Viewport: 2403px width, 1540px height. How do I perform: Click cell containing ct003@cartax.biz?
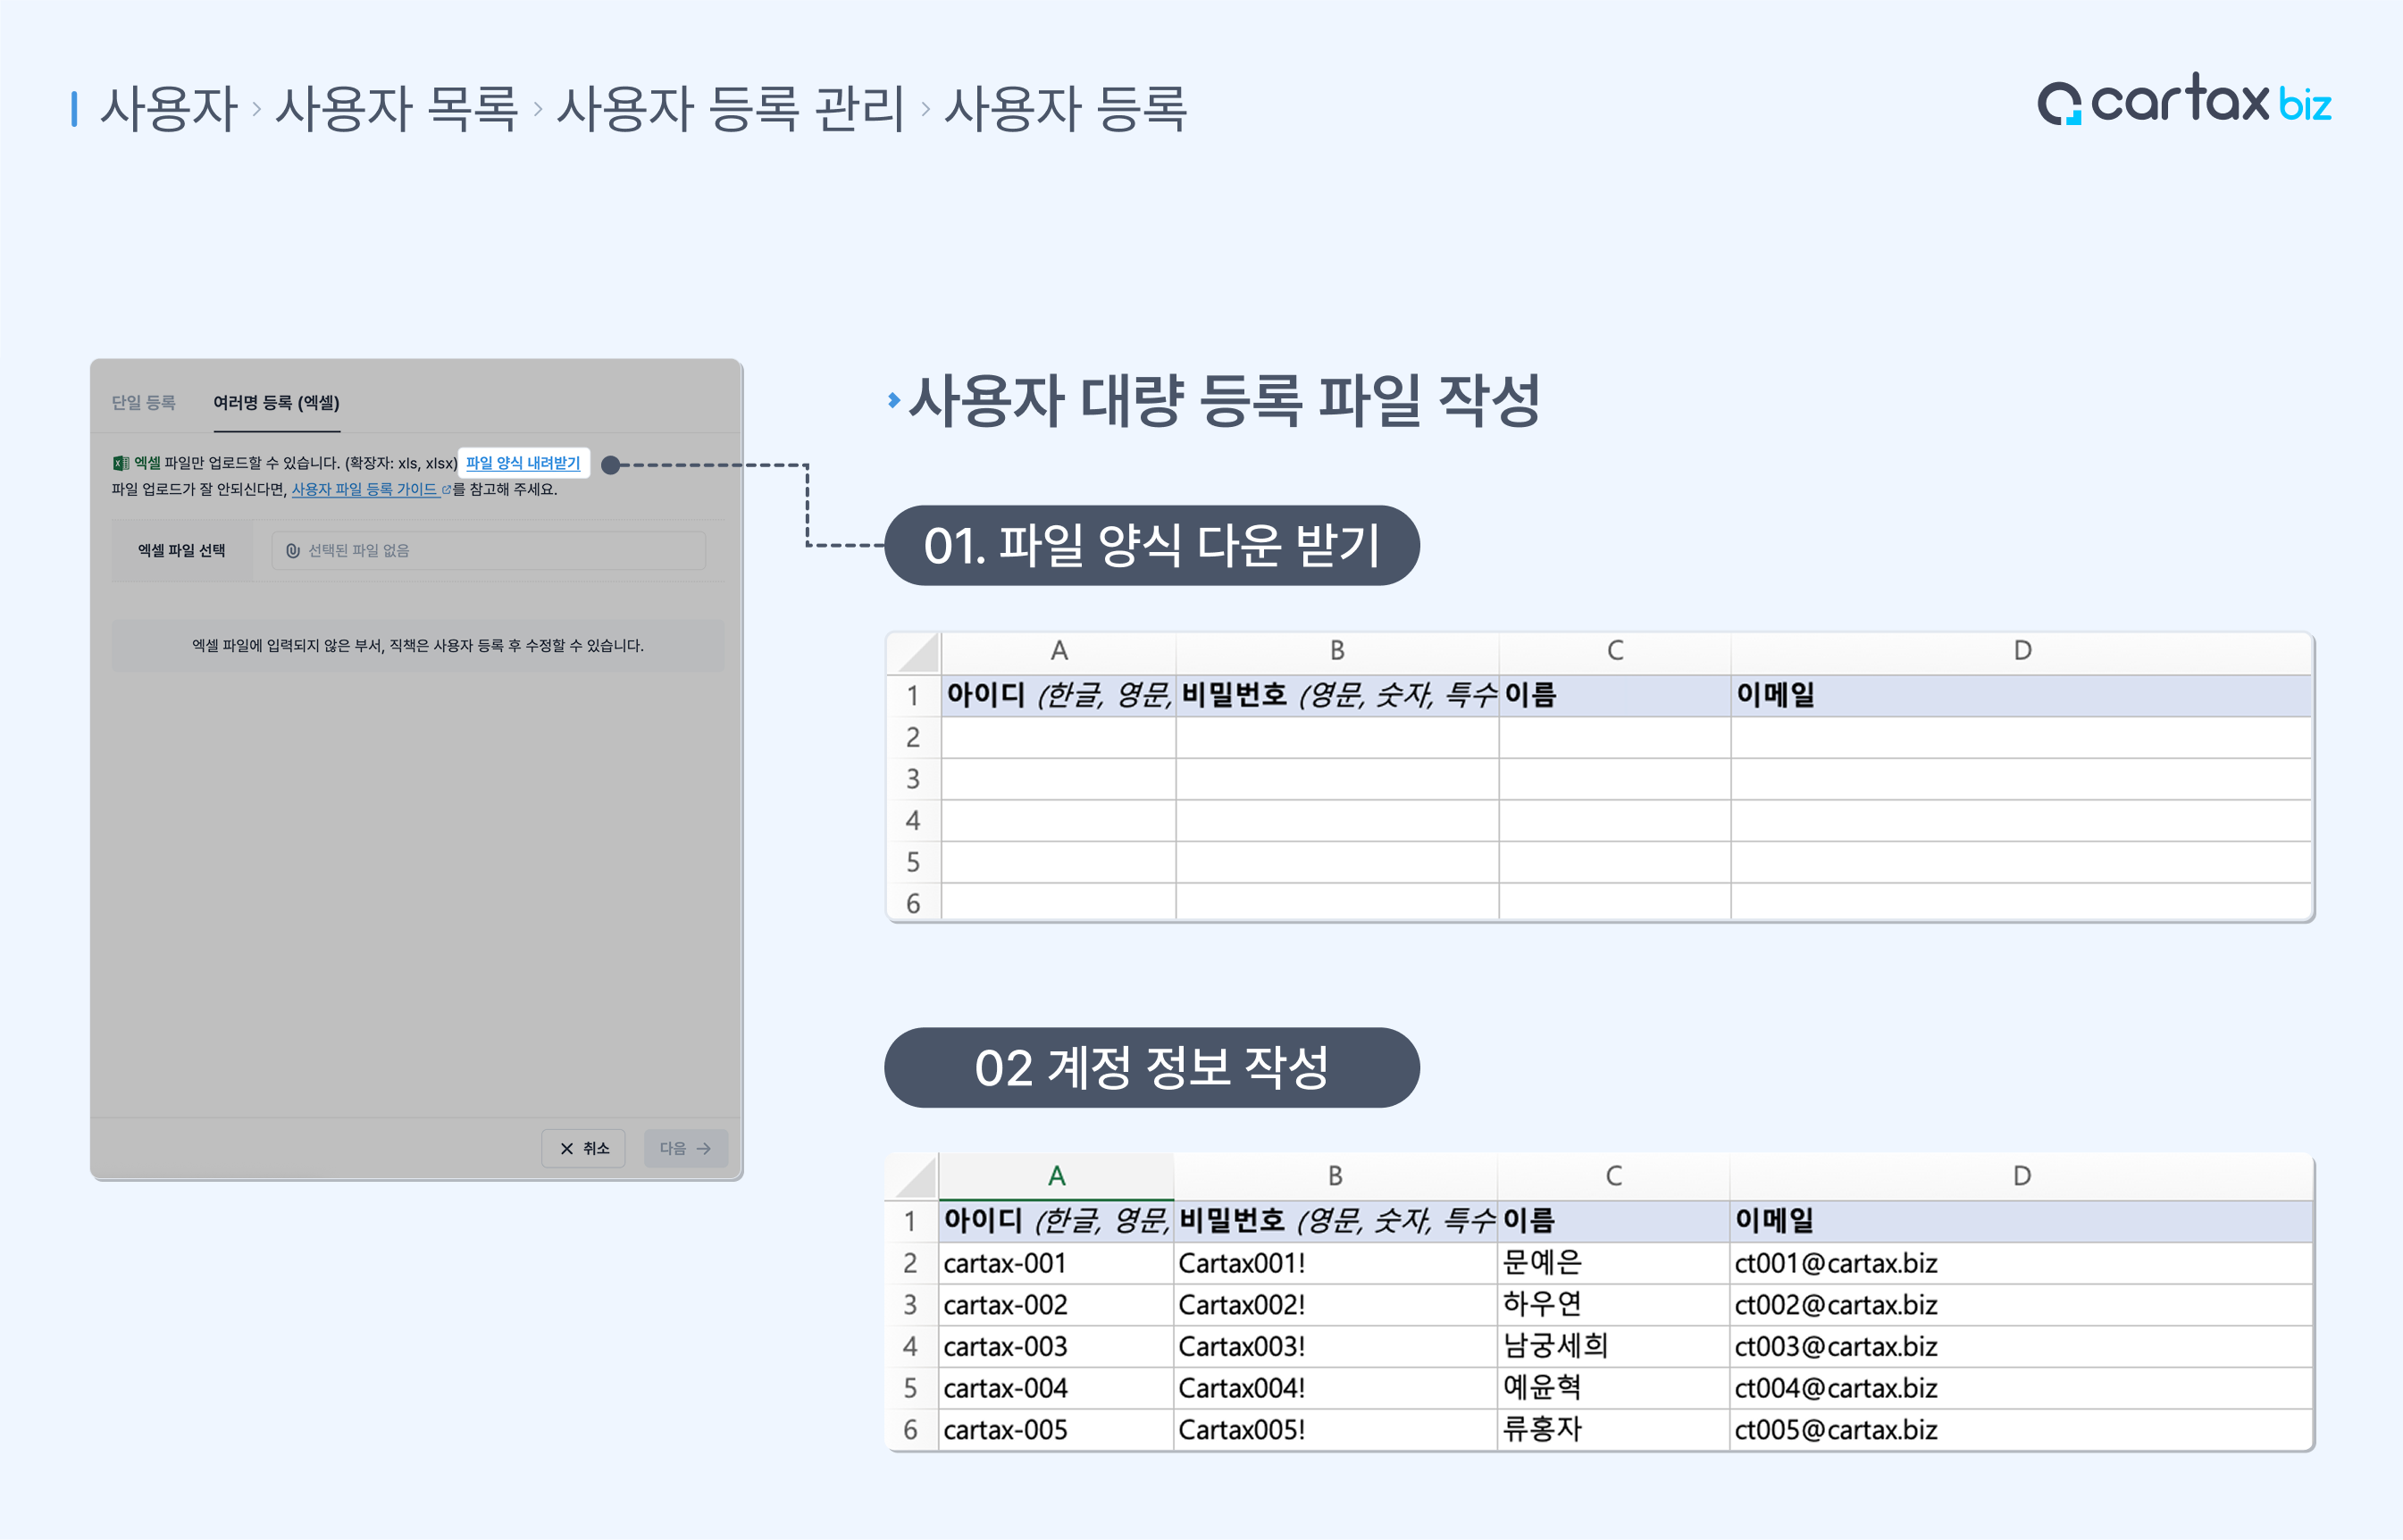coord(1836,1346)
